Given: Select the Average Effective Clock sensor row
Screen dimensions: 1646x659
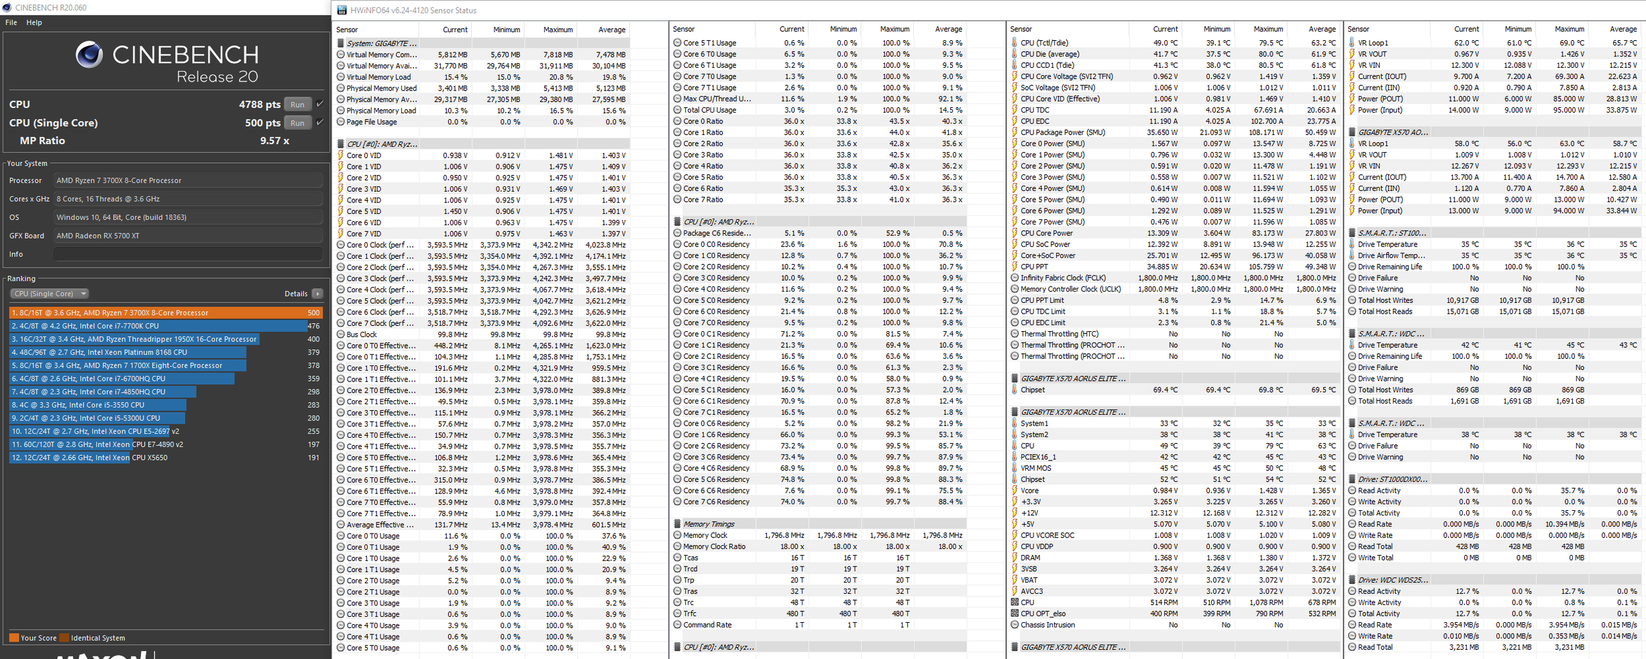Looking at the screenshot, I should coord(482,525).
